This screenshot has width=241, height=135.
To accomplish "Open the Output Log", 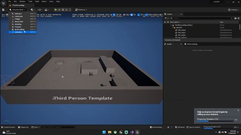I will [x=23, y=127].
